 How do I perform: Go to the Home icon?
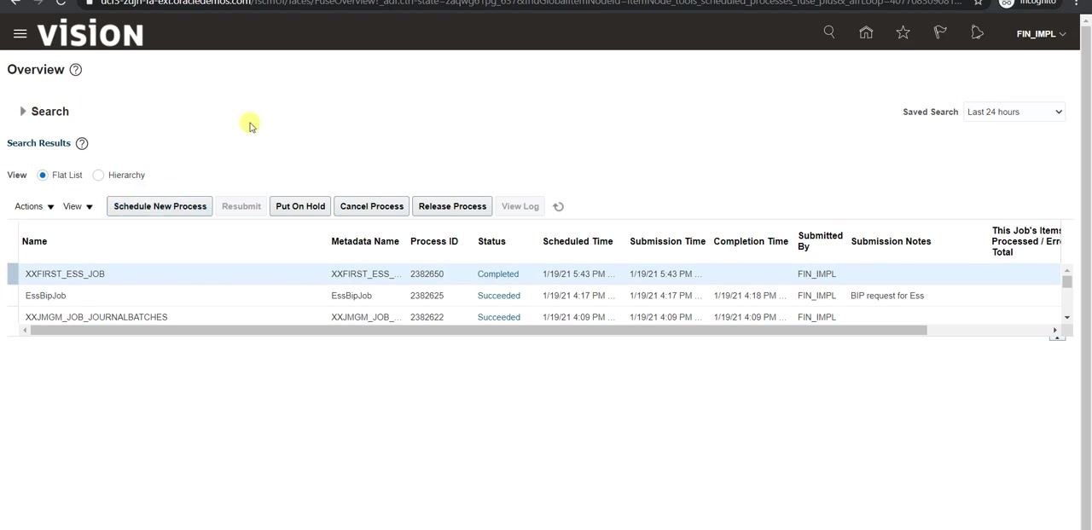pyautogui.click(x=866, y=32)
